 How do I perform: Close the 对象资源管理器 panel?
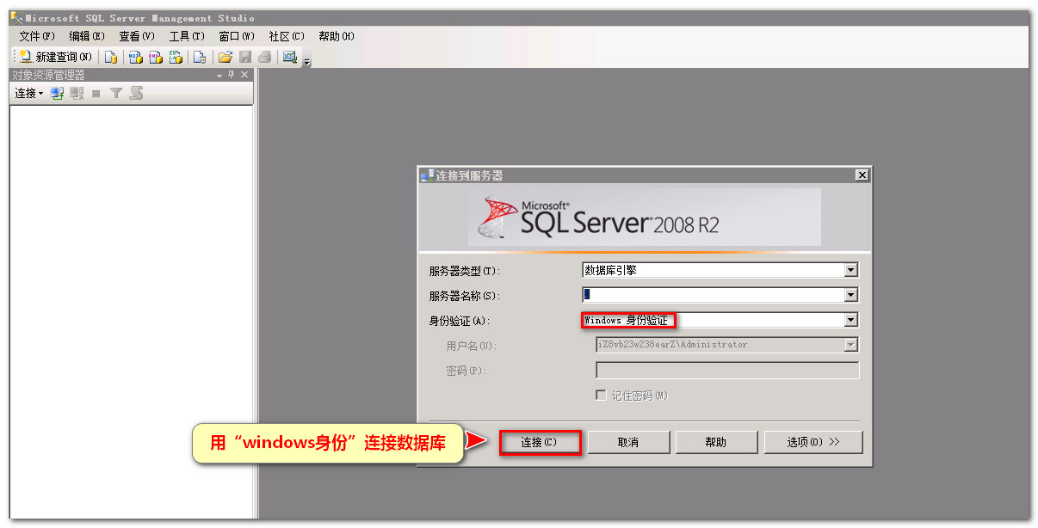coord(244,75)
